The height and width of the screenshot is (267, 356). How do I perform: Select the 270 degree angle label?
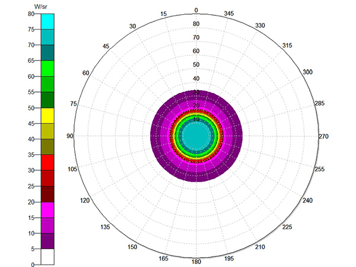pyautogui.click(x=323, y=136)
